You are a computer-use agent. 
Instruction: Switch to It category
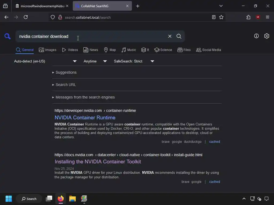tap(145, 50)
